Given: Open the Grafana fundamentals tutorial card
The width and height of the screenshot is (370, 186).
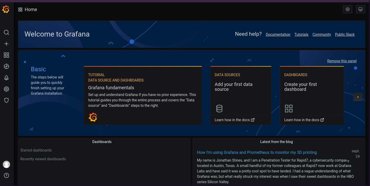Looking at the screenshot, I should tap(143, 95).
